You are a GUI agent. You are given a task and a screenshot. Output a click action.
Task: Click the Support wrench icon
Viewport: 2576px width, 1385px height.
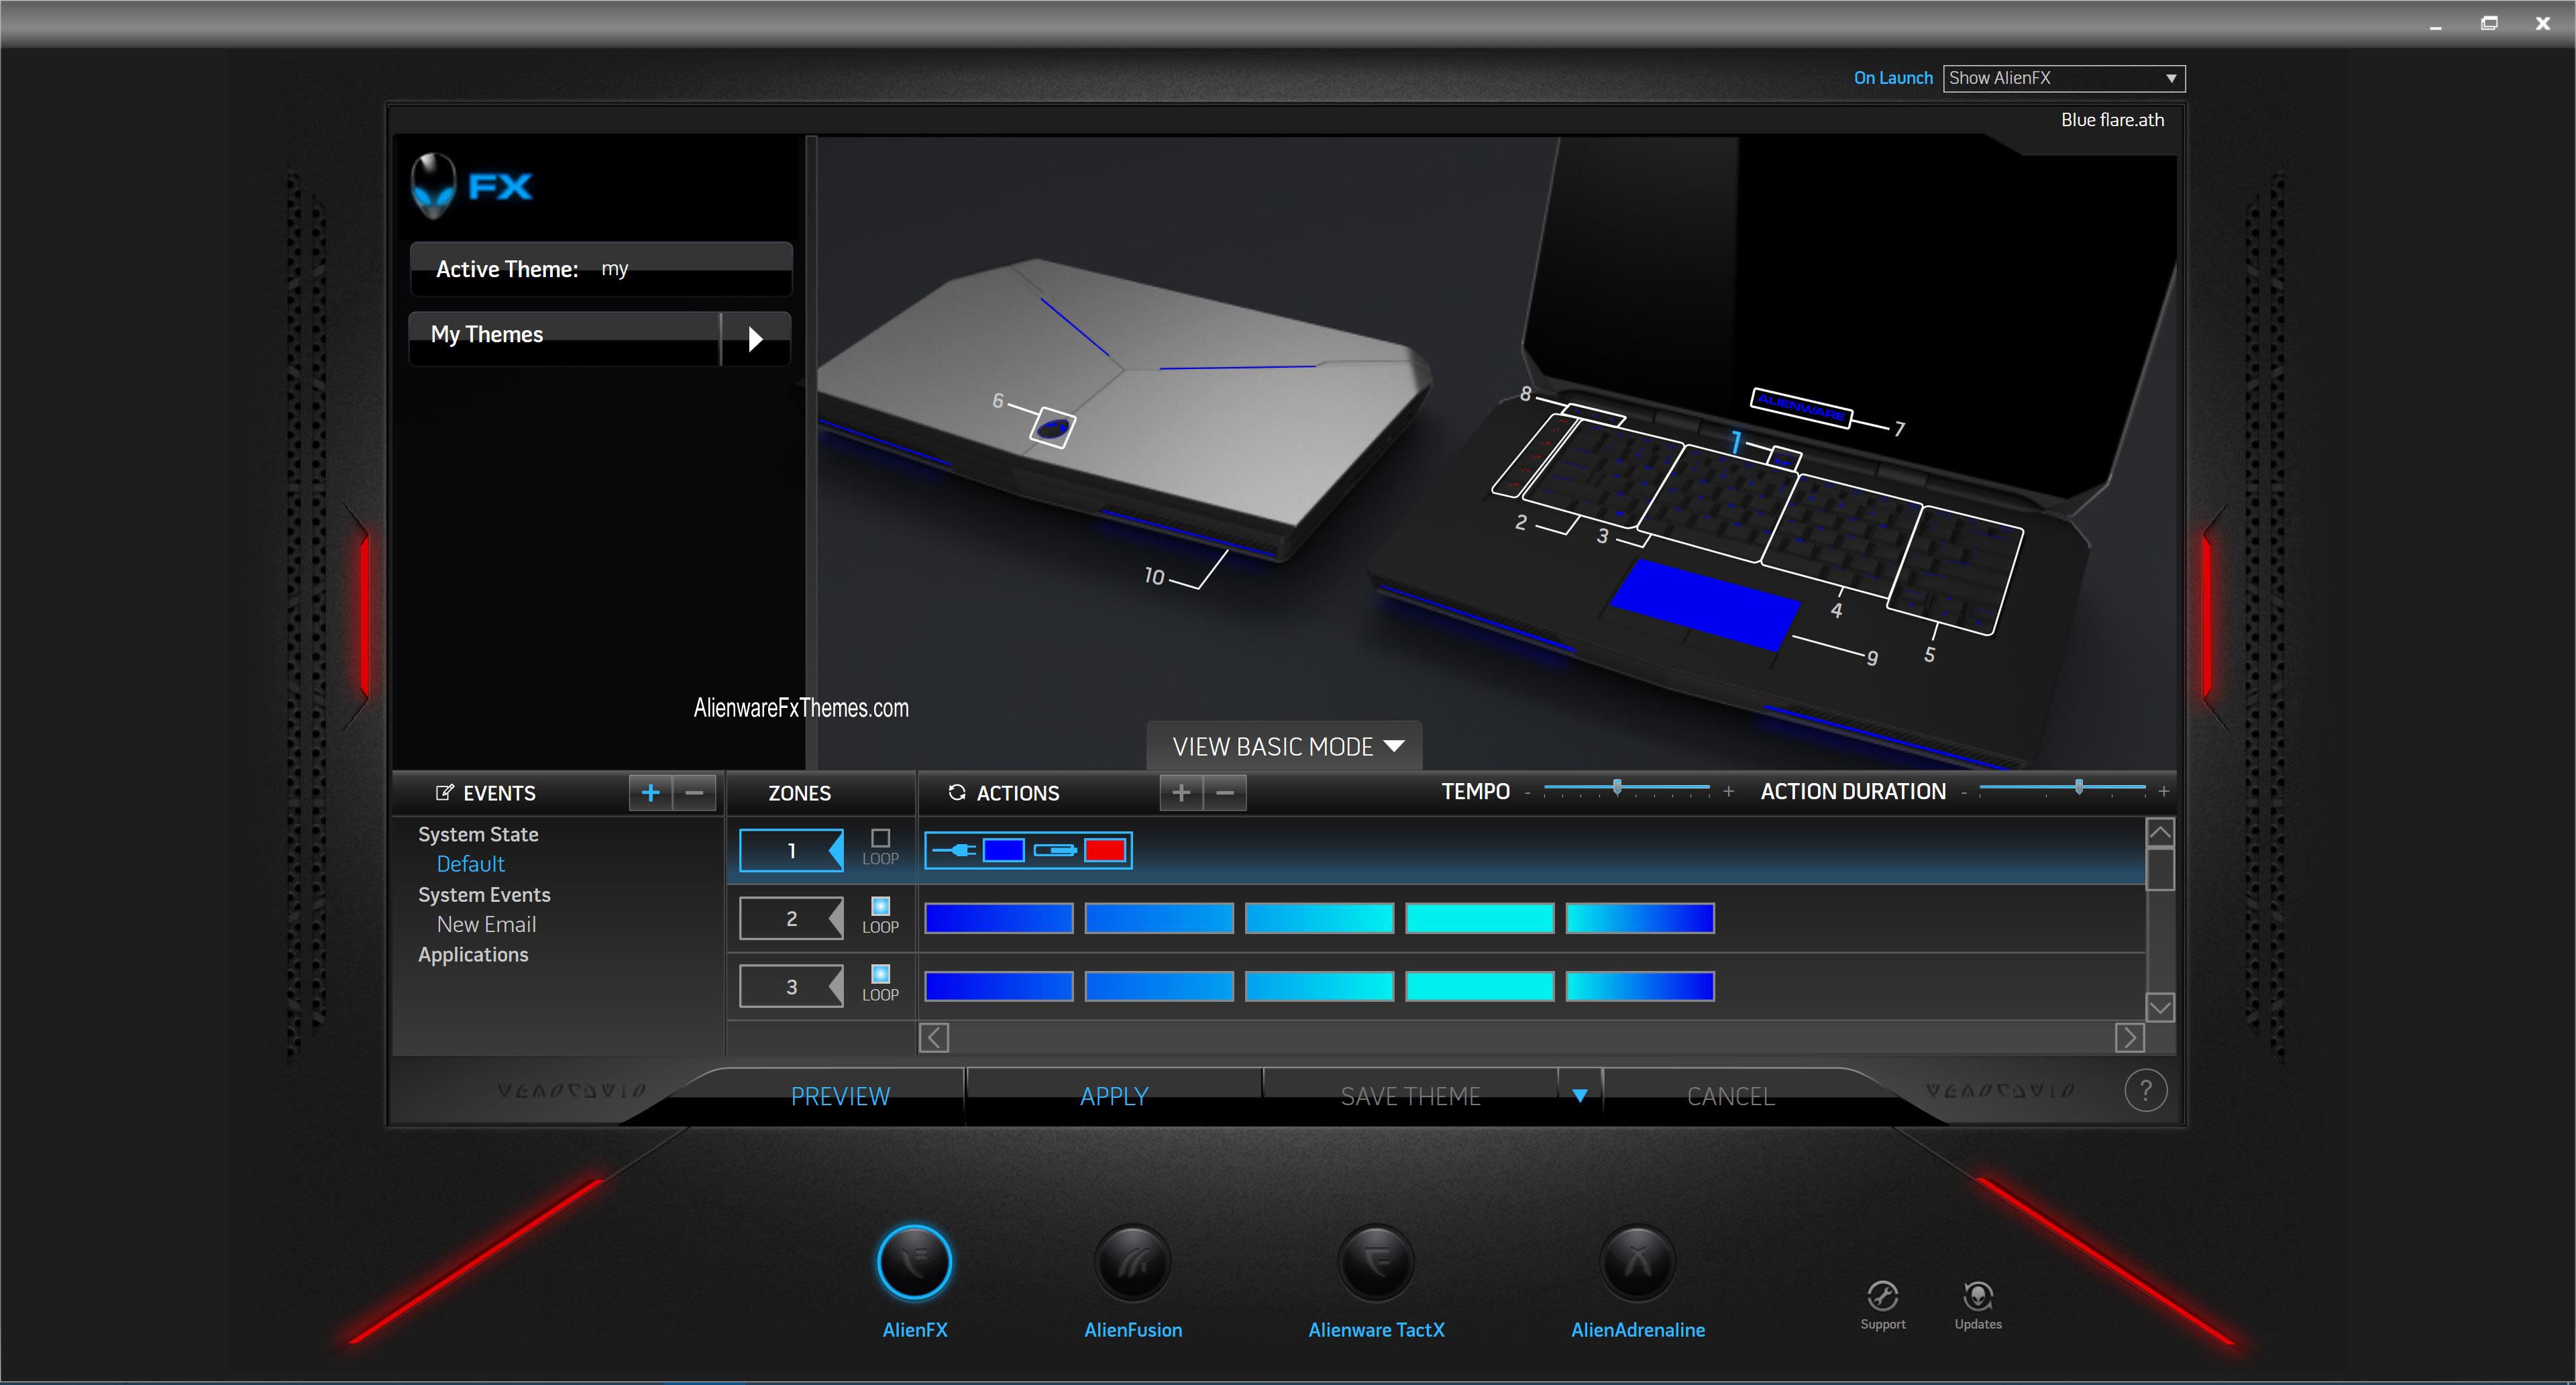[x=1882, y=1296]
